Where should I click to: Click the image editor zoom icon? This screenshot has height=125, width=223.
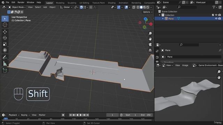tap(219, 72)
